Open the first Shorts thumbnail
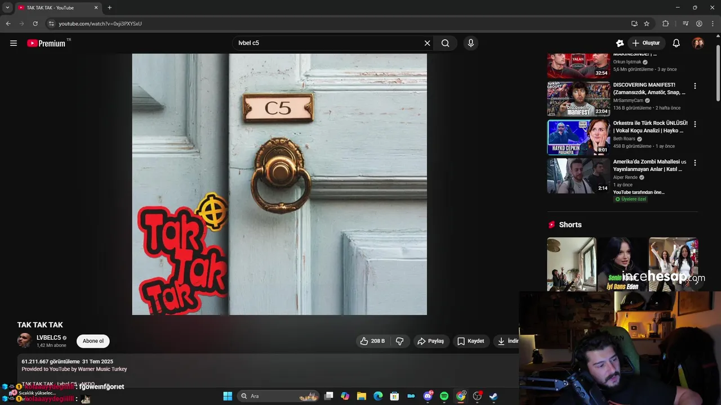 click(571, 264)
